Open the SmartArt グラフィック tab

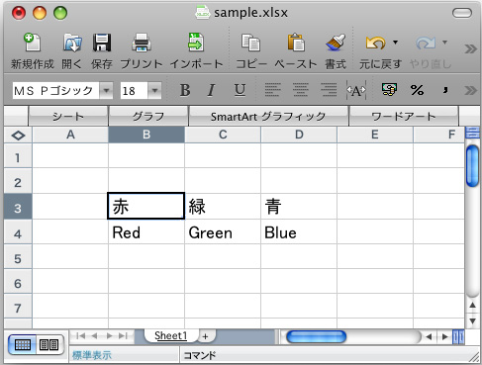268,116
